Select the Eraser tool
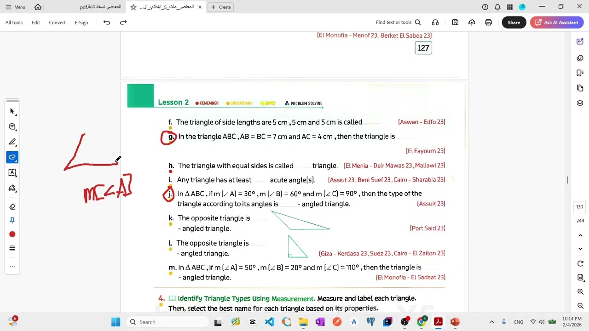This screenshot has width=589, height=331. coord(12,207)
